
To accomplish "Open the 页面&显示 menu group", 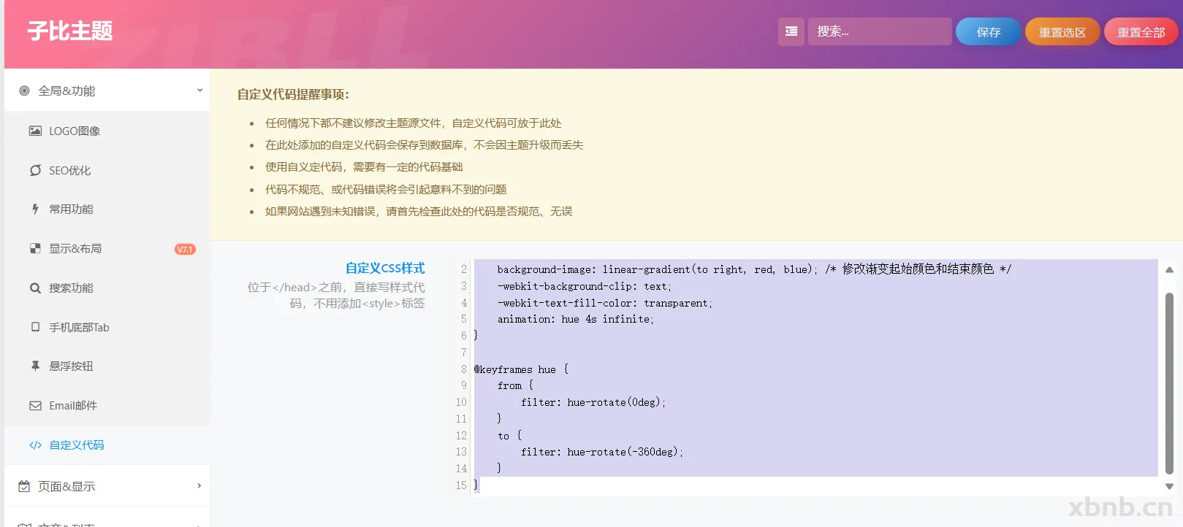I will (x=66, y=486).
